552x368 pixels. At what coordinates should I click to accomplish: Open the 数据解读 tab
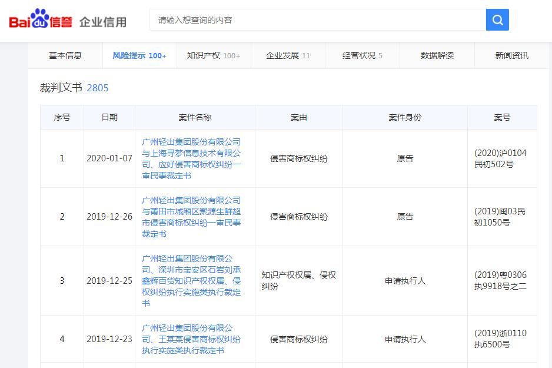(437, 55)
